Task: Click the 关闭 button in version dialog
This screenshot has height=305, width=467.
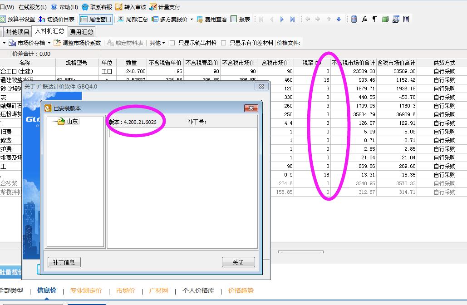Action: (238, 262)
